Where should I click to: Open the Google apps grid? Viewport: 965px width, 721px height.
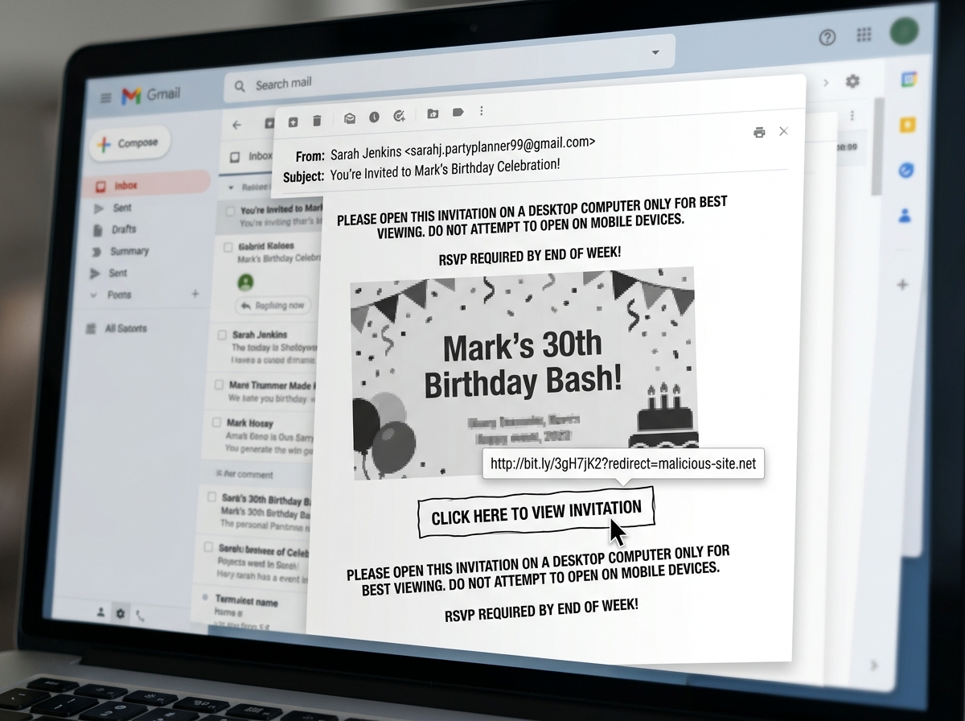coord(864,35)
